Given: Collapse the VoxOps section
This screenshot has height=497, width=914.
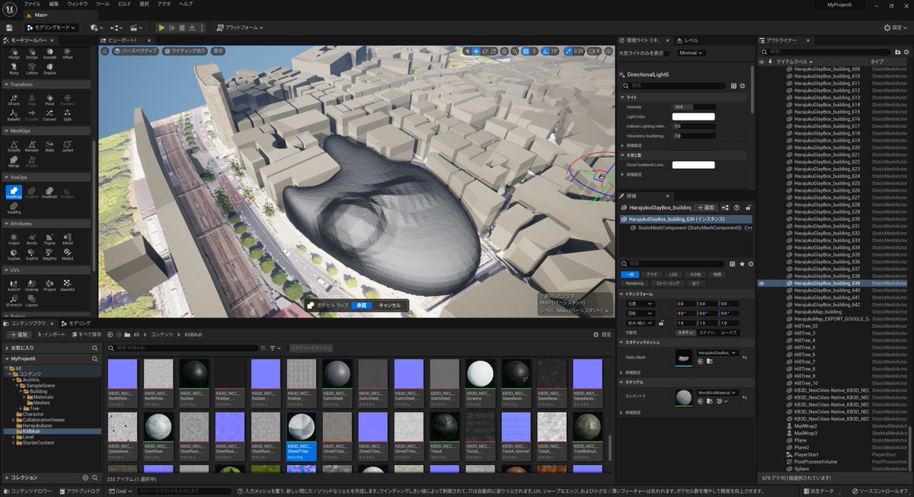Looking at the screenshot, I should [x=7, y=177].
